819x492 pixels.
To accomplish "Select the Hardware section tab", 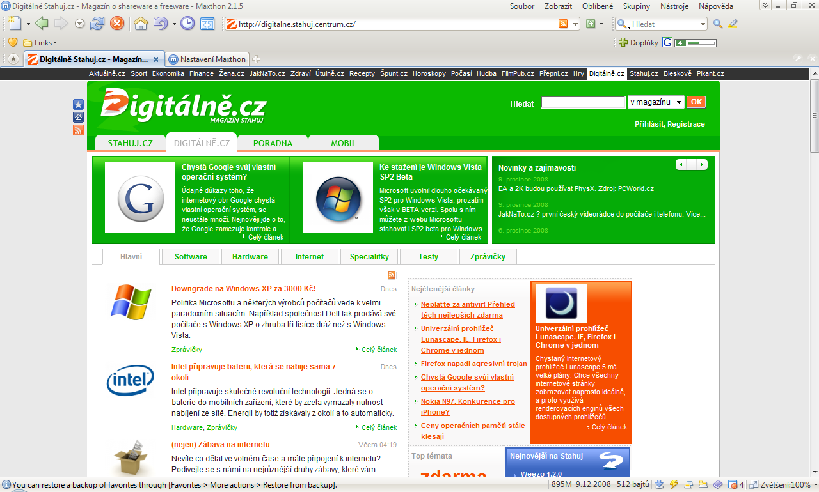I will [x=250, y=257].
